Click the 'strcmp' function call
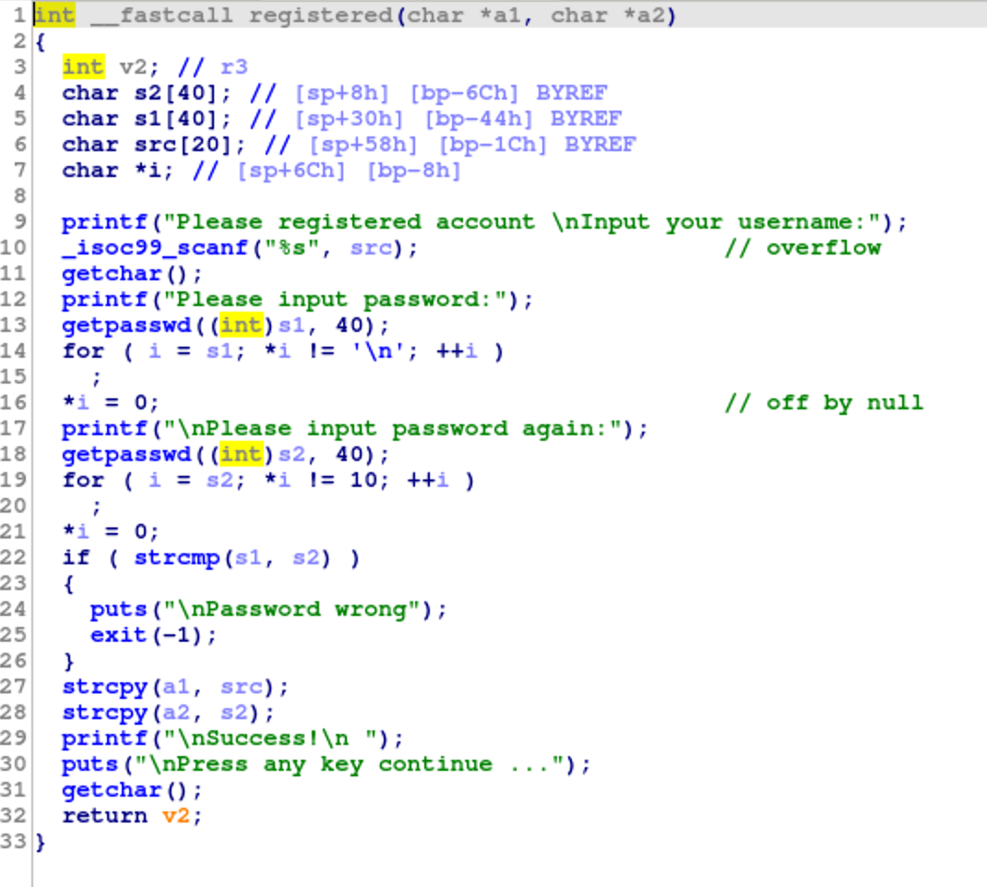This screenshot has width=987, height=887. (176, 557)
